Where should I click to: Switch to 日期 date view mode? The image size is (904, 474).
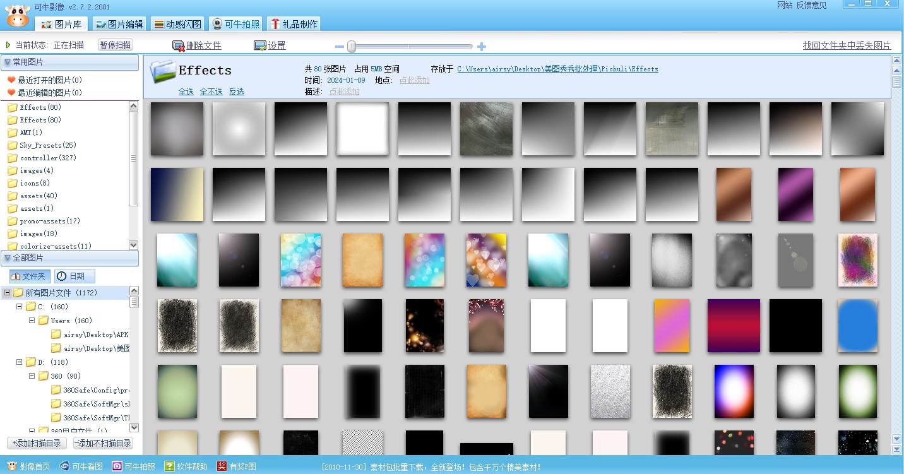click(x=74, y=276)
